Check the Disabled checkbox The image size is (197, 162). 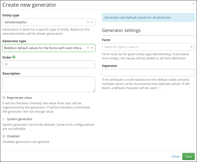point(4,136)
